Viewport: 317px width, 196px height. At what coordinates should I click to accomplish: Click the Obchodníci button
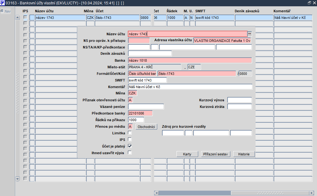146,127
